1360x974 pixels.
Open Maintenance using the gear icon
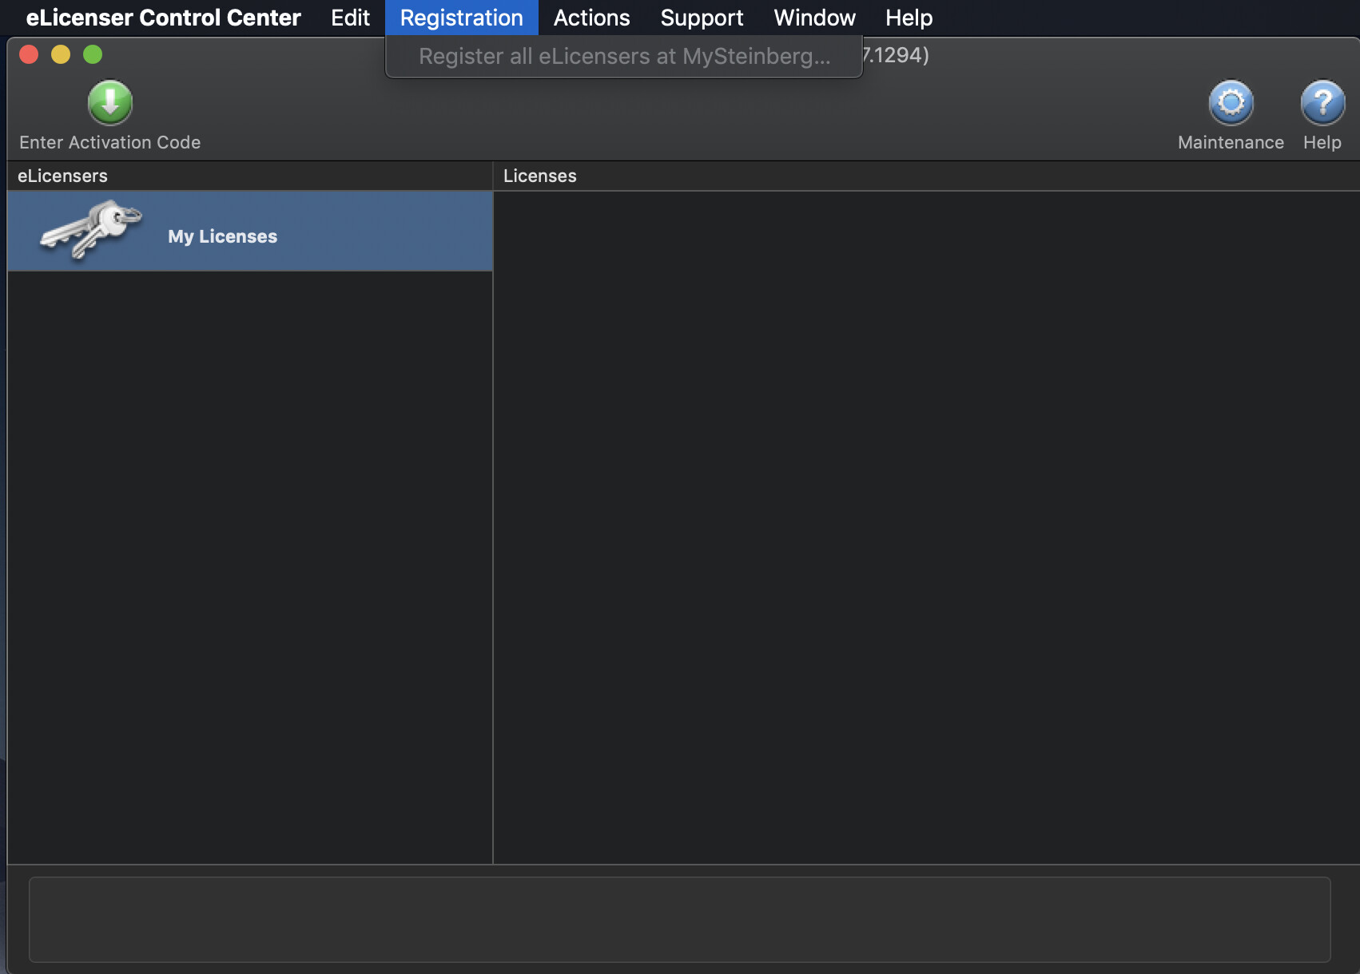pyautogui.click(x=1231, y=103)
